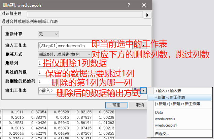Click worksheet cell 1.01263
Screen dimensions: 214x139
[x=104, y=123]
